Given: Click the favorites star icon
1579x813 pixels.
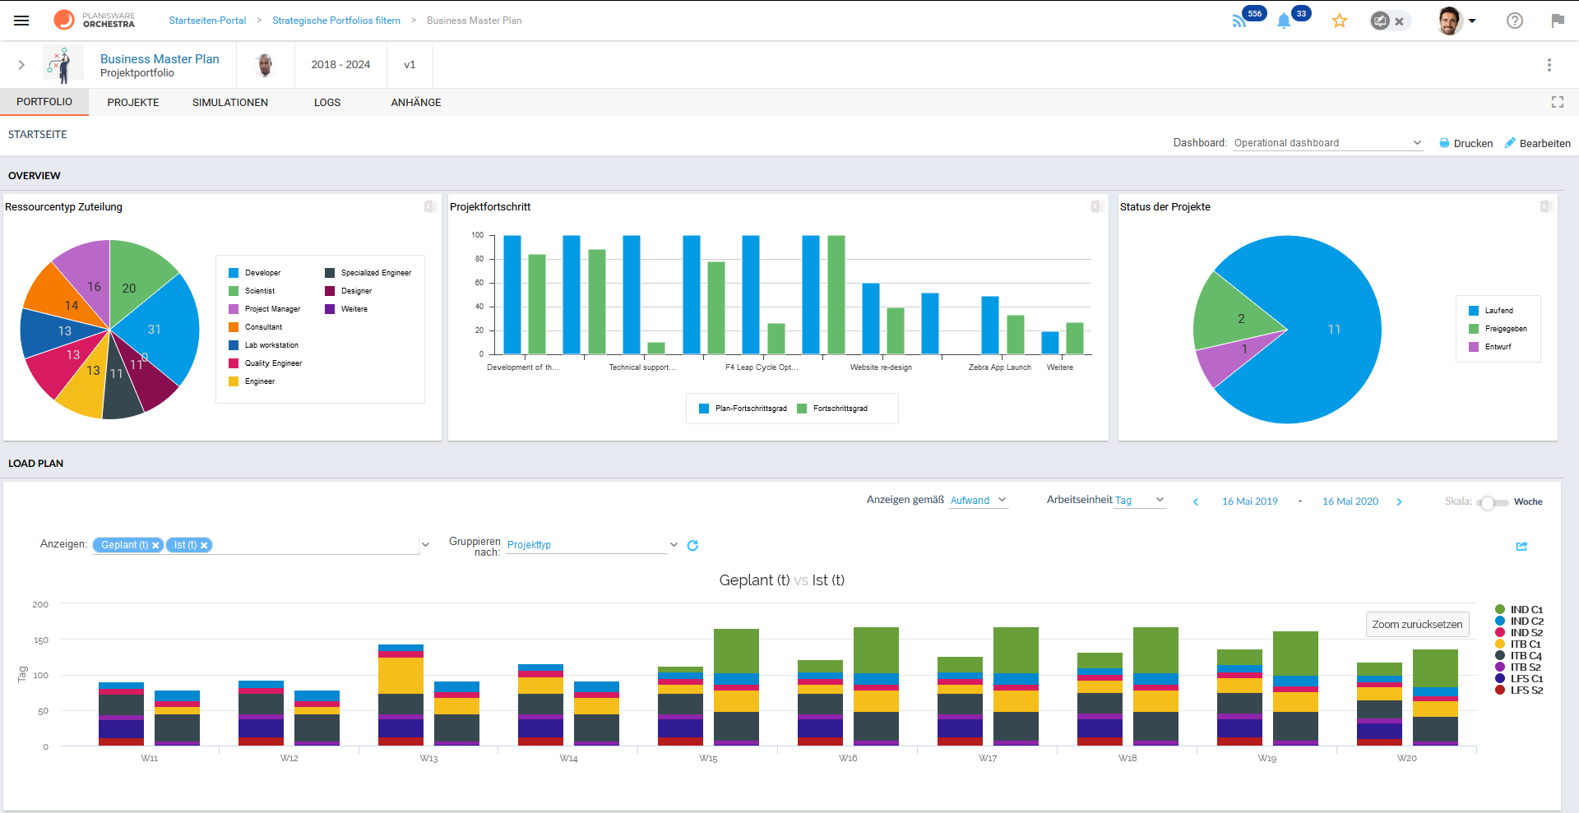Looking at the screenshot, I should point(1340,21).
